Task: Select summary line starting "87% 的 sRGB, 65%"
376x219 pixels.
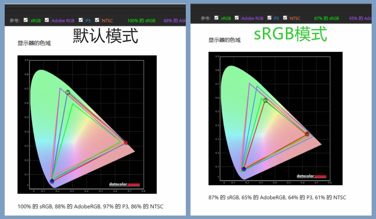Action: (x=277, y=197)
